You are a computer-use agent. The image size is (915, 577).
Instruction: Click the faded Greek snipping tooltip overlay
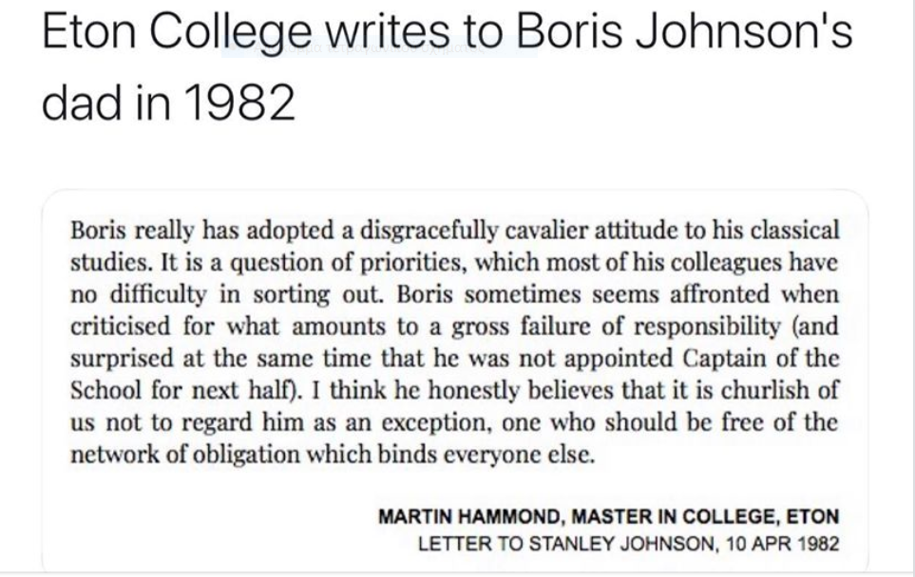379,47
